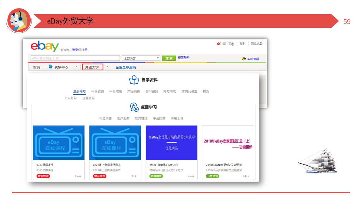Screen dimensions: 364x204
Task: Click the 0221线上录播课程测试 title text
Action: [107, 165]
